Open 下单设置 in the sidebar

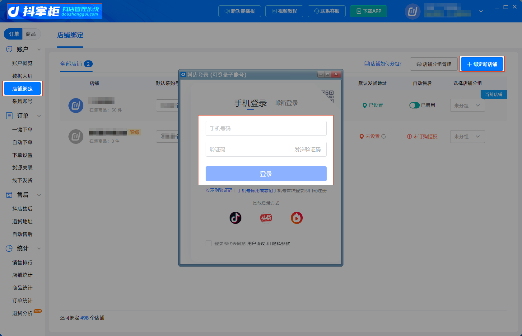pyautogui.click(x=22, y=155)
